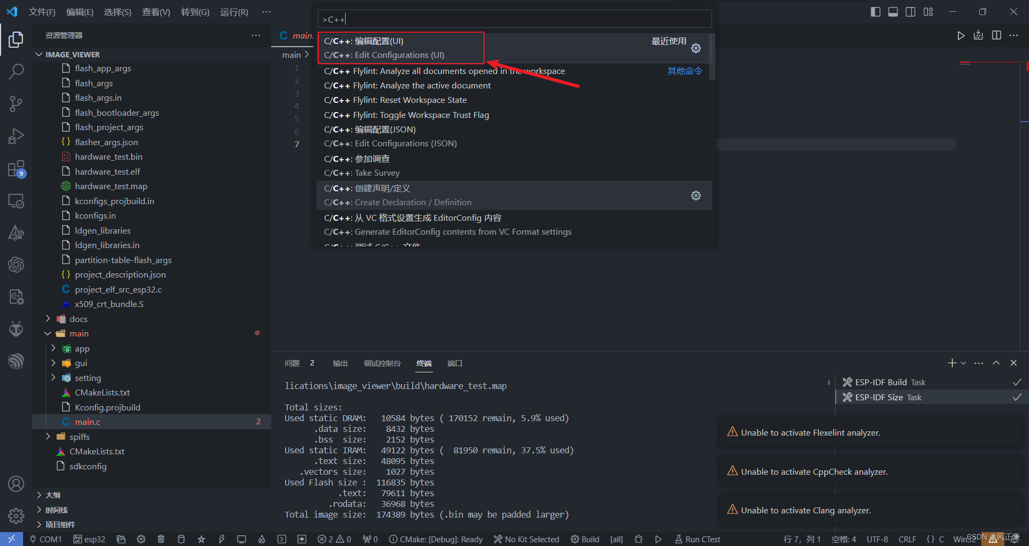Click Run CTest in status bar
The image size is (1029, 546).
click(697, 539)
